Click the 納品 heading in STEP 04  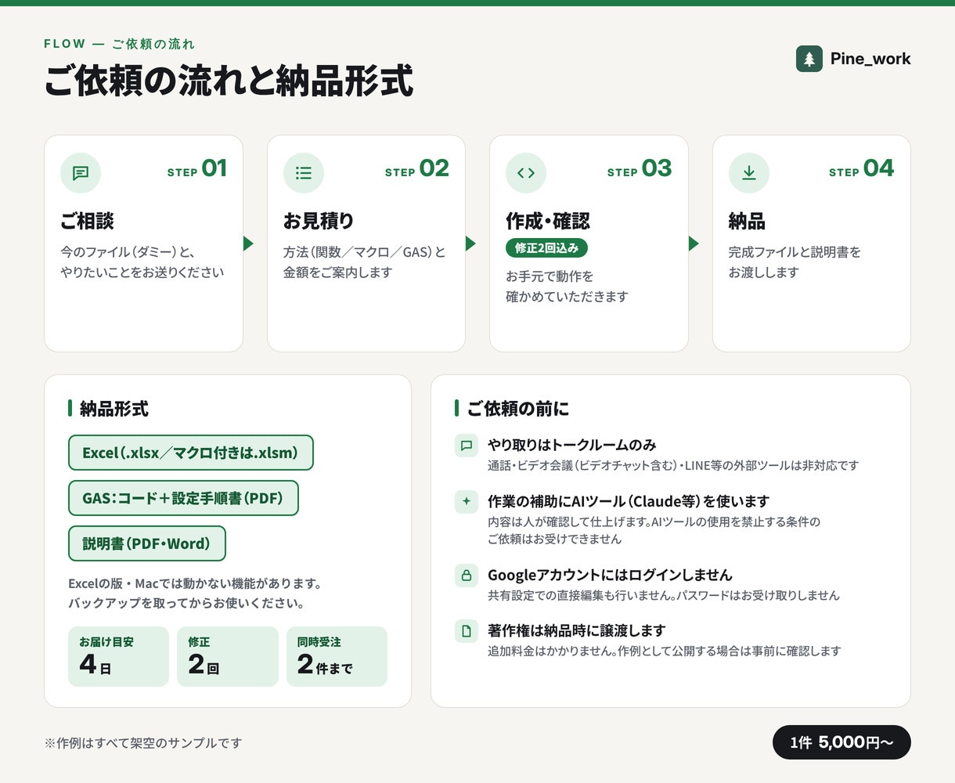(747, 222)
